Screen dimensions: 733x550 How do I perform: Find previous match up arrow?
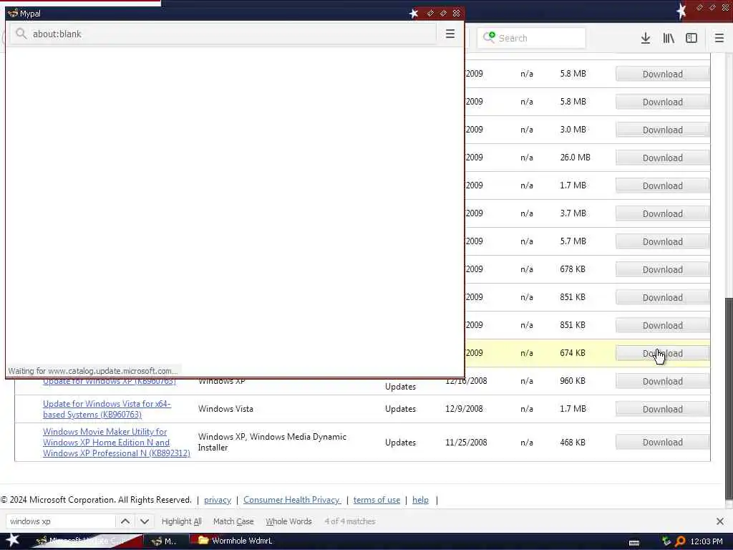125,521
